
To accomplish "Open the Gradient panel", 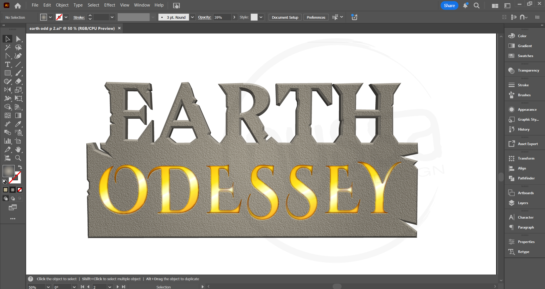I will pos(524,46).
